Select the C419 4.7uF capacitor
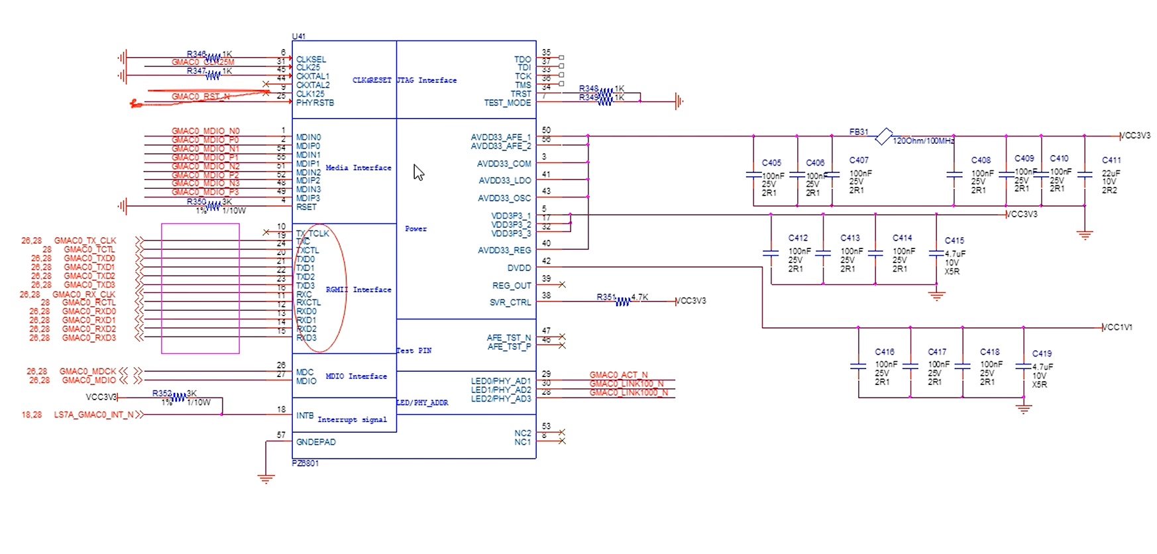Viewport: 1157px width, 554px height. click(1024, 366)
